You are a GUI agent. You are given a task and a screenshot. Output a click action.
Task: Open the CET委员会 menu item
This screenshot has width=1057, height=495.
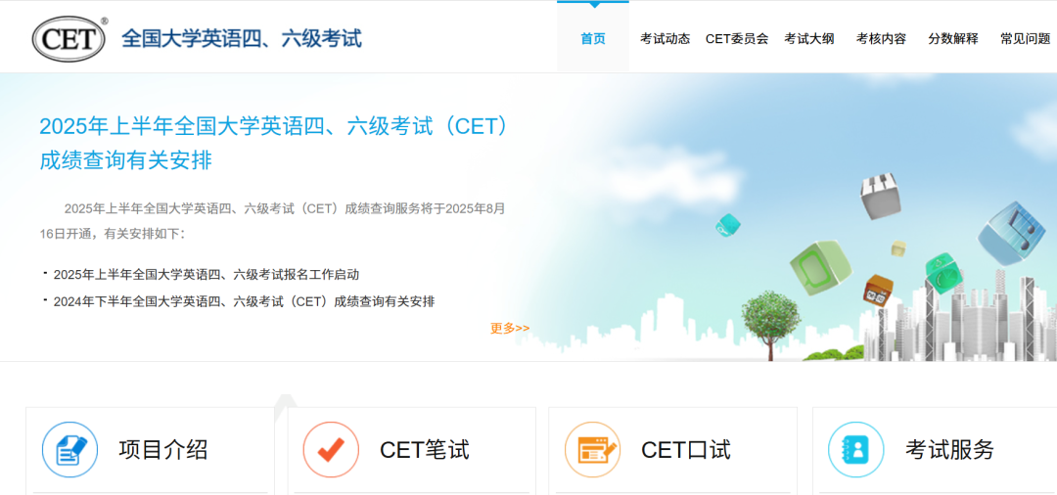[x=737, y=39]
